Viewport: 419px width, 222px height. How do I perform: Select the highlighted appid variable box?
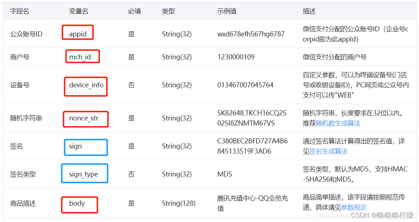click(x=77, y=32)
